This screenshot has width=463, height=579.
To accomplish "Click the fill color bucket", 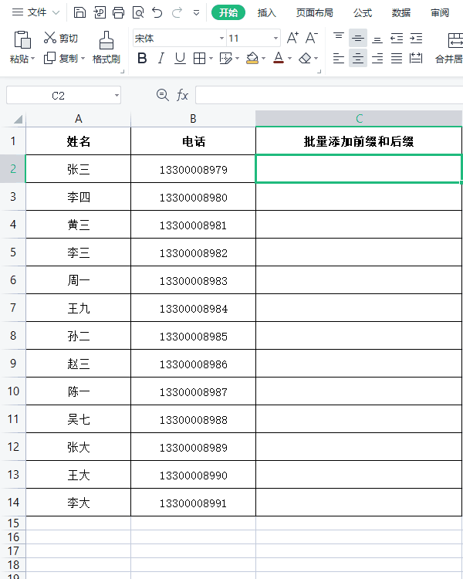I will (x=252, y=58).
